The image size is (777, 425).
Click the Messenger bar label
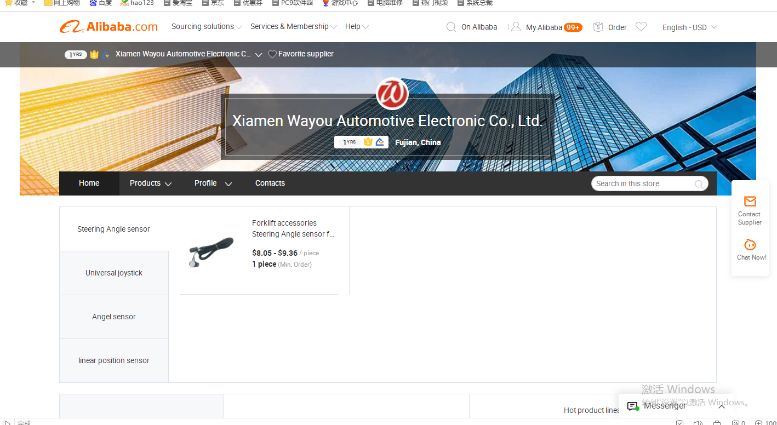click(665, 406)
